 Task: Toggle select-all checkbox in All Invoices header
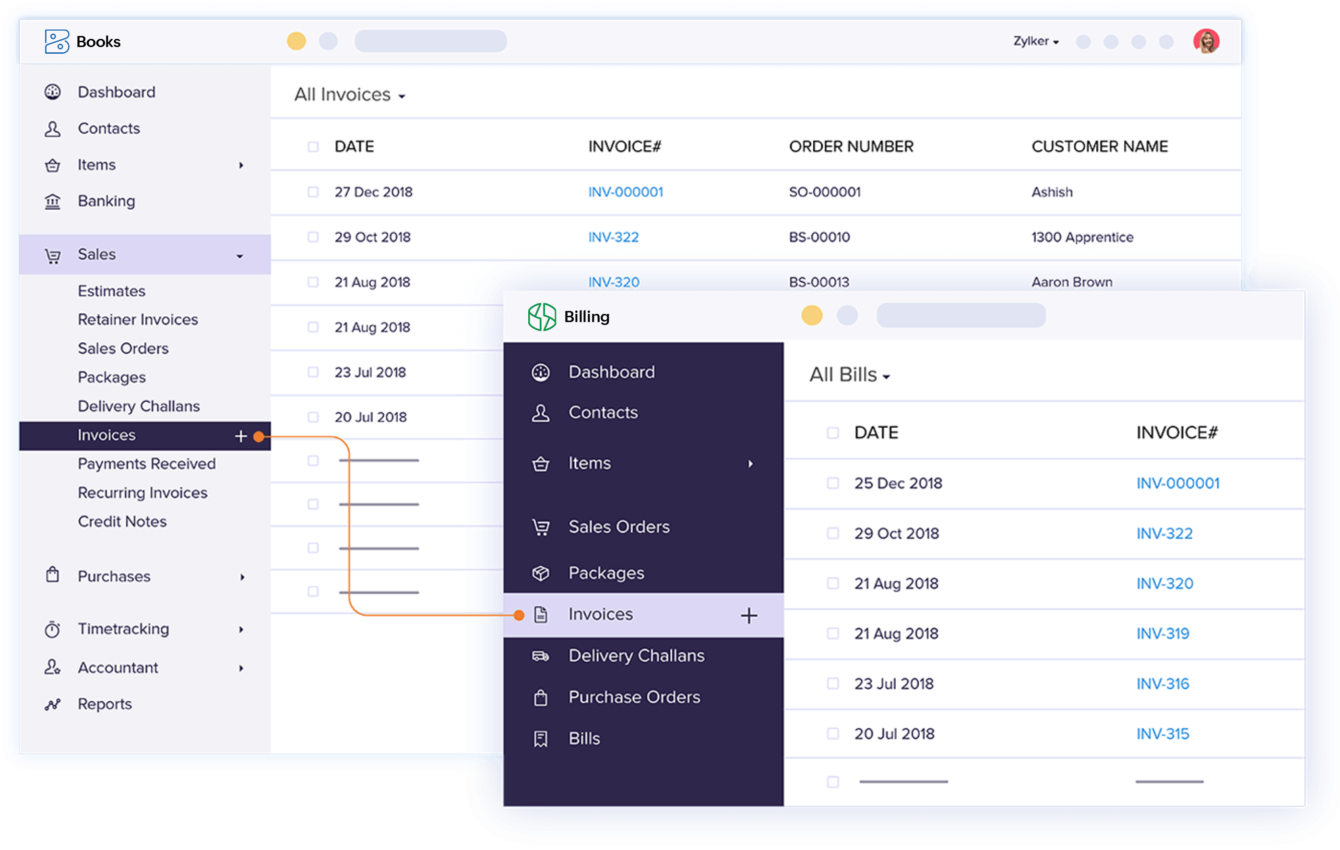(313, 146)
